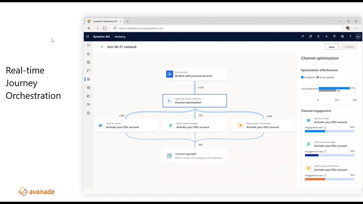The image size is (363, 204).
Task: Click the push notification engagement progress bar
Action: [330, 179]
